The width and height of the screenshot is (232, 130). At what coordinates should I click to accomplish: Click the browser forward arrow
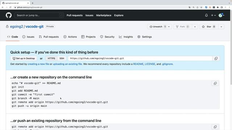[7, 7]
